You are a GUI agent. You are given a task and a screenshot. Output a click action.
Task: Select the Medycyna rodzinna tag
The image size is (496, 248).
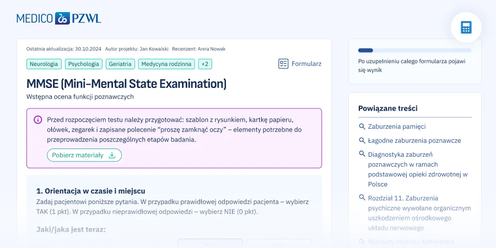(x=166, y=64)
